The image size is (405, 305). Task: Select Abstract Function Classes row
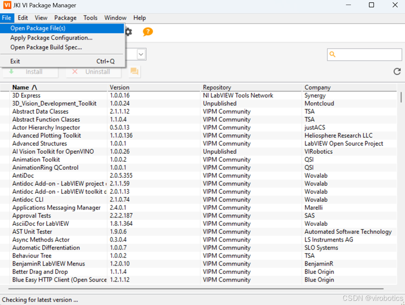point(199,119)
